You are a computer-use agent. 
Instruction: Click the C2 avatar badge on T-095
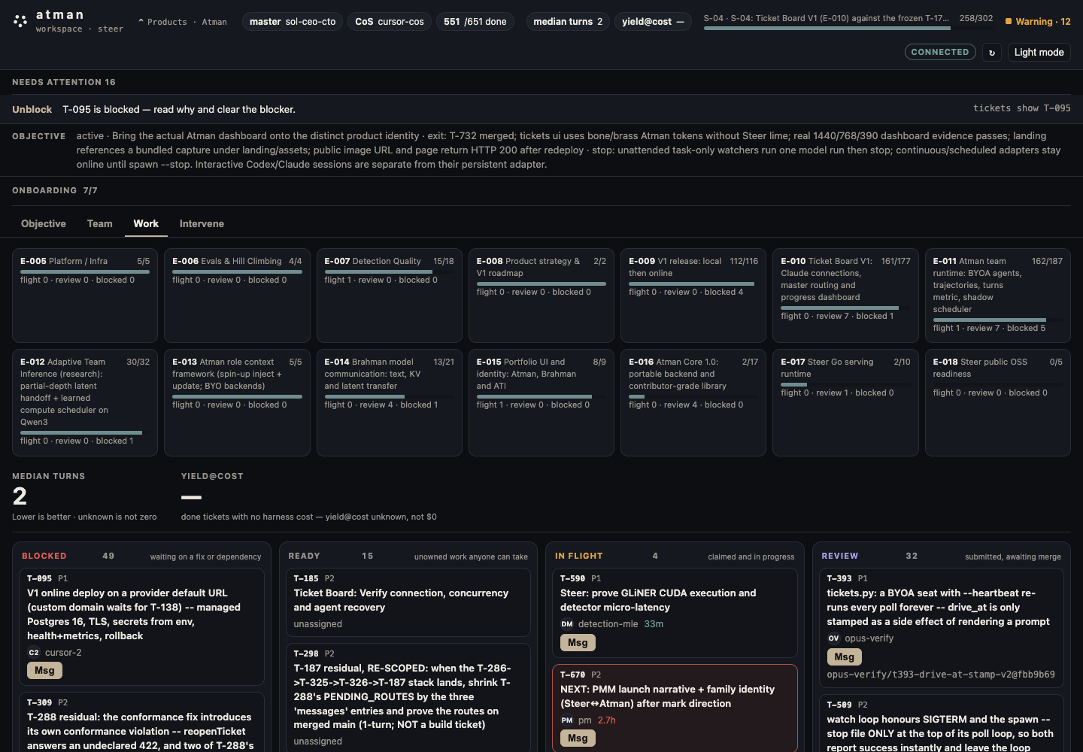34,653
